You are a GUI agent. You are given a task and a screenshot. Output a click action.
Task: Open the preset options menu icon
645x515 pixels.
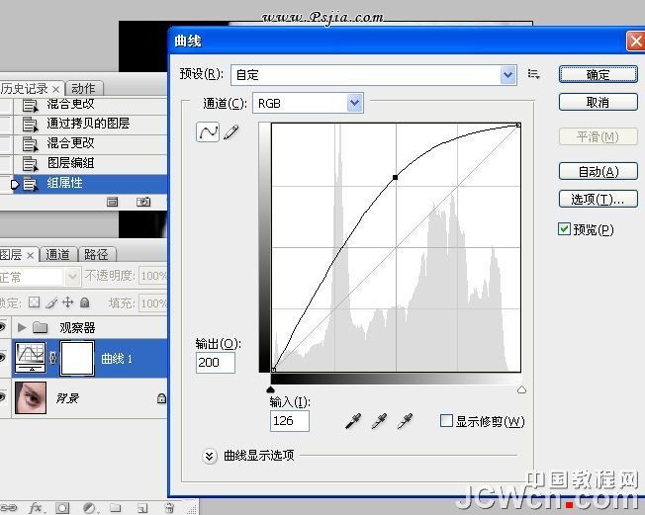tap(533, 74)
